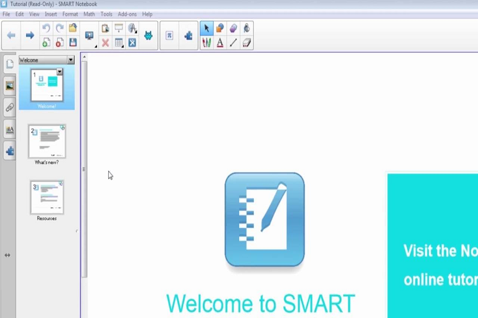Select the Shapes tool
The image size is (478, 318).
(220, 29)
